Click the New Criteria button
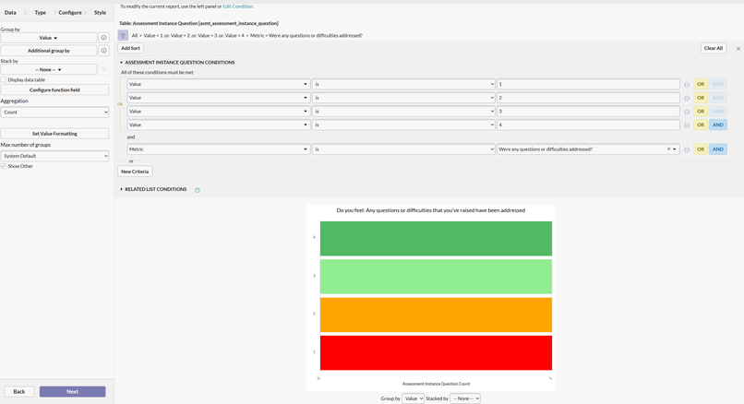Image resolution: width=744 pixels, height=404 pixels. click(x=135, y=172)
